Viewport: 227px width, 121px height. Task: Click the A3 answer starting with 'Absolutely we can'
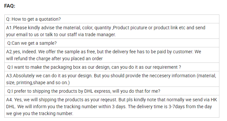112,79
